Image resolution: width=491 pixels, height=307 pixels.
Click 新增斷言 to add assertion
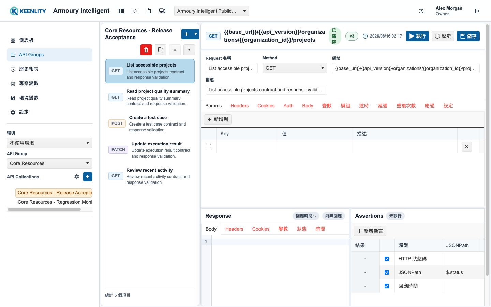coord(370,231)
